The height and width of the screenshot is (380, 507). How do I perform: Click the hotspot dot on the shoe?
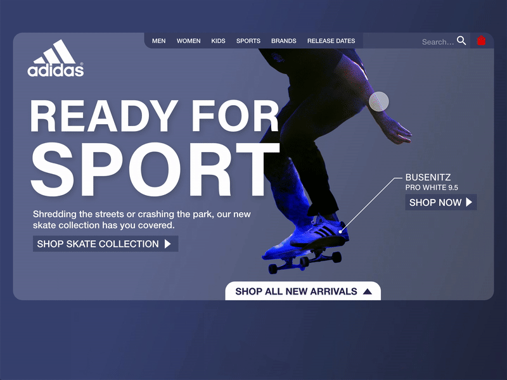coord(340,232)
